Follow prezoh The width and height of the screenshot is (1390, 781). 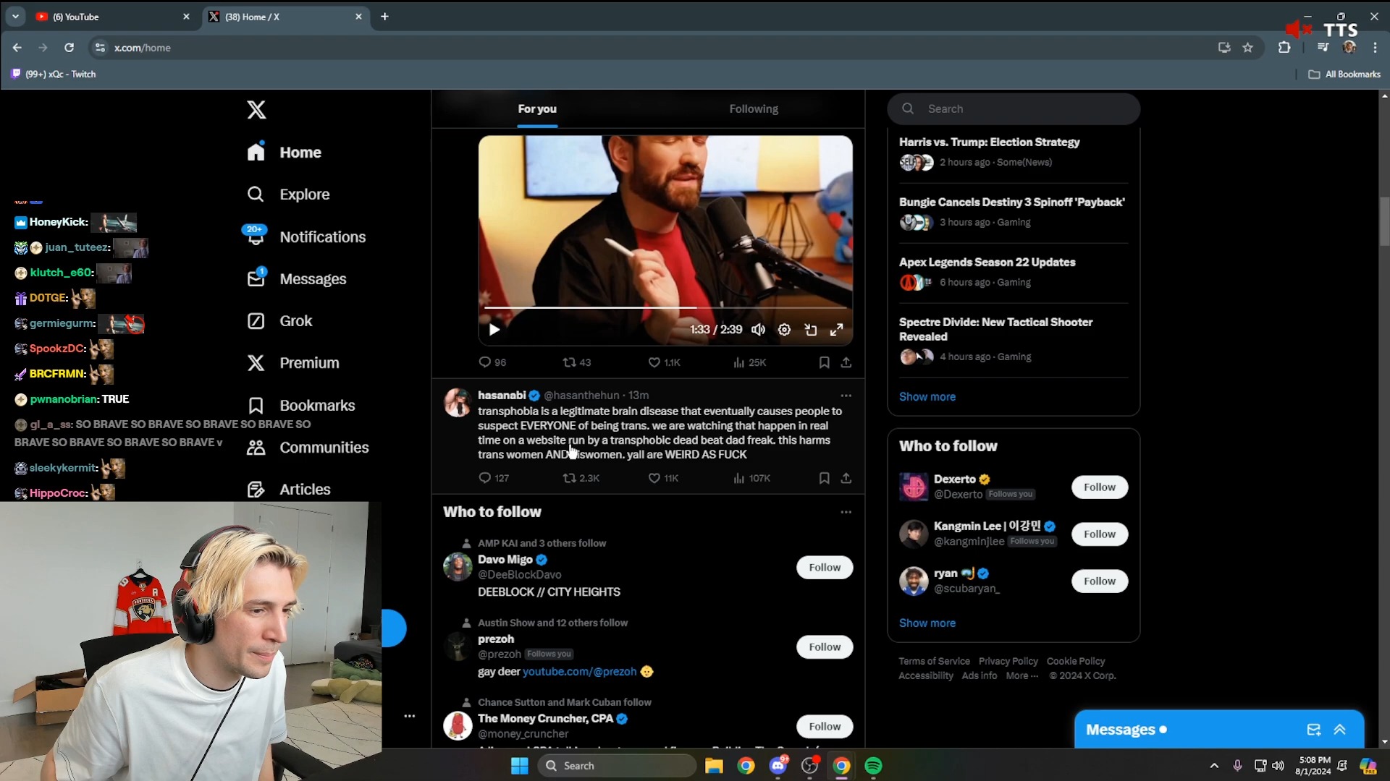click(825, 647)
